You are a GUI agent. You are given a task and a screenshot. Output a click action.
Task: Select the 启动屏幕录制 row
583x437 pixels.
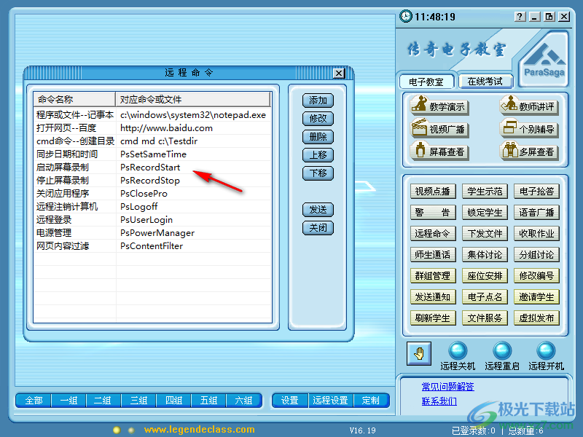click(152, 168)
